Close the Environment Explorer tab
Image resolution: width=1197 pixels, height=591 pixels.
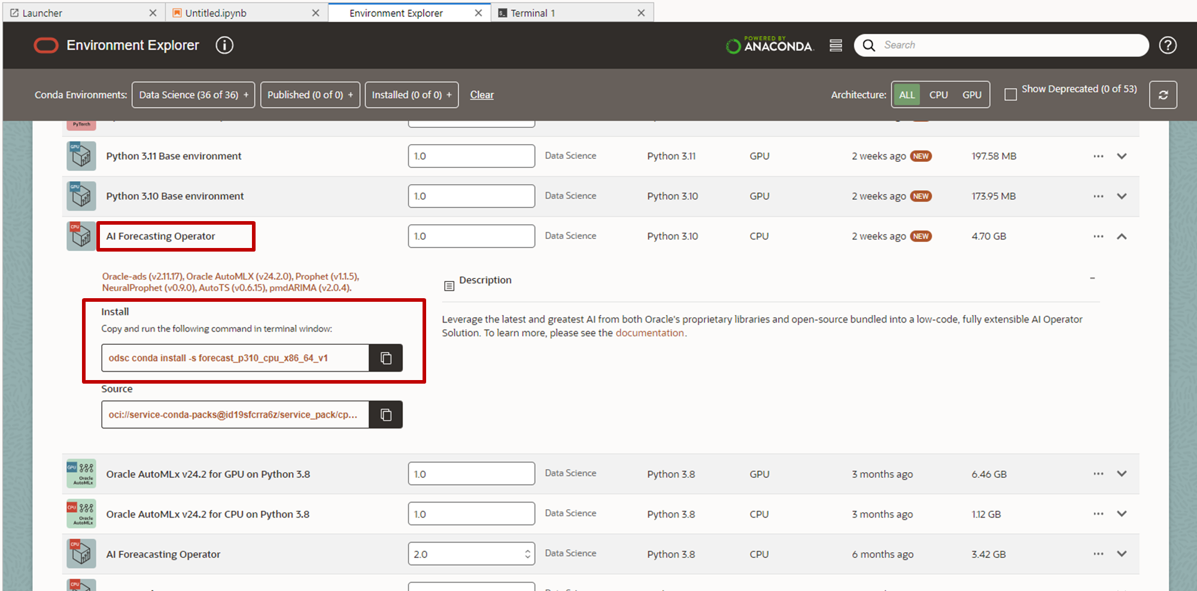478,13
